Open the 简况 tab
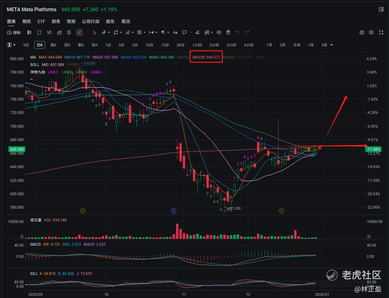The height and width of the screenshot is (298, 389). tap(126, 21)
